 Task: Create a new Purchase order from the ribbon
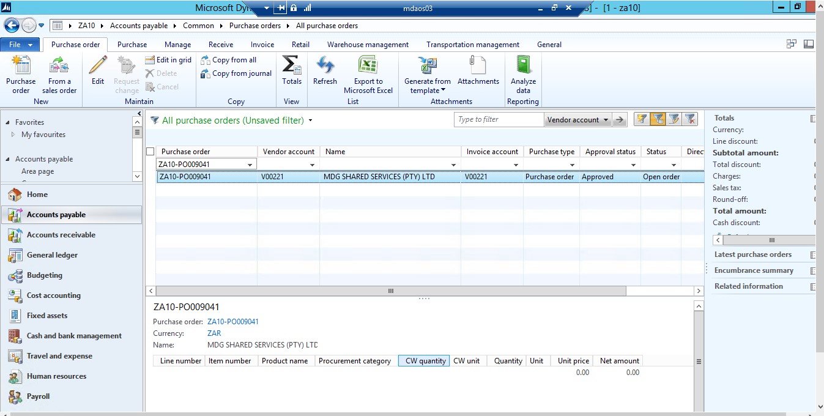tap(21, 75)
